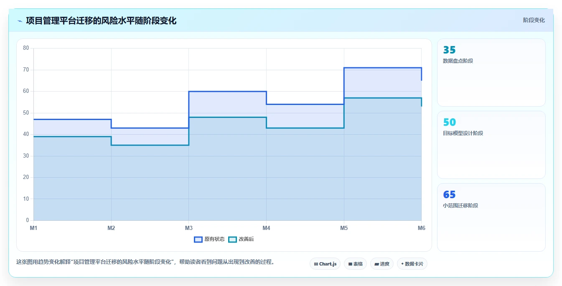This screenshot has height=286, width=562.
Task: Click the icon inside the 表格 tag
Action: (350, 264)
